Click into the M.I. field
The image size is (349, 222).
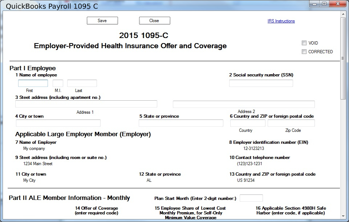click(58, 83)
